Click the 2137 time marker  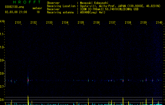point(112,22)
